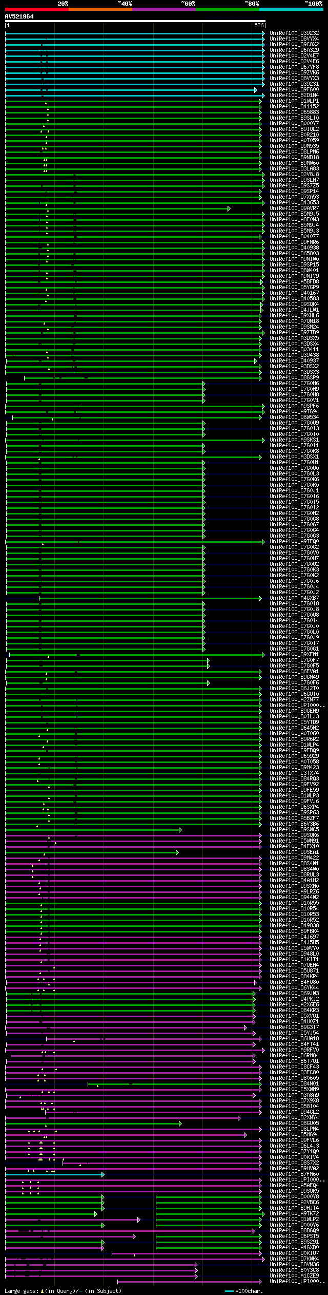Select the UniRef100_Q8VYX4 hit label
This screenshot has width=328, height=1295.
(294, 39)
